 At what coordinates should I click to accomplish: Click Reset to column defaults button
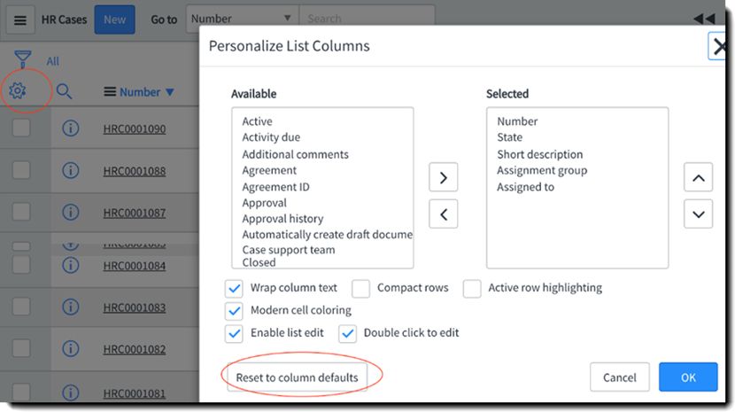coord(297,377)
